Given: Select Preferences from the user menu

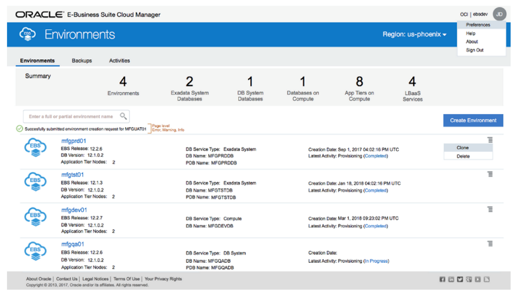Looking at the screenshot, I should 477,25.
